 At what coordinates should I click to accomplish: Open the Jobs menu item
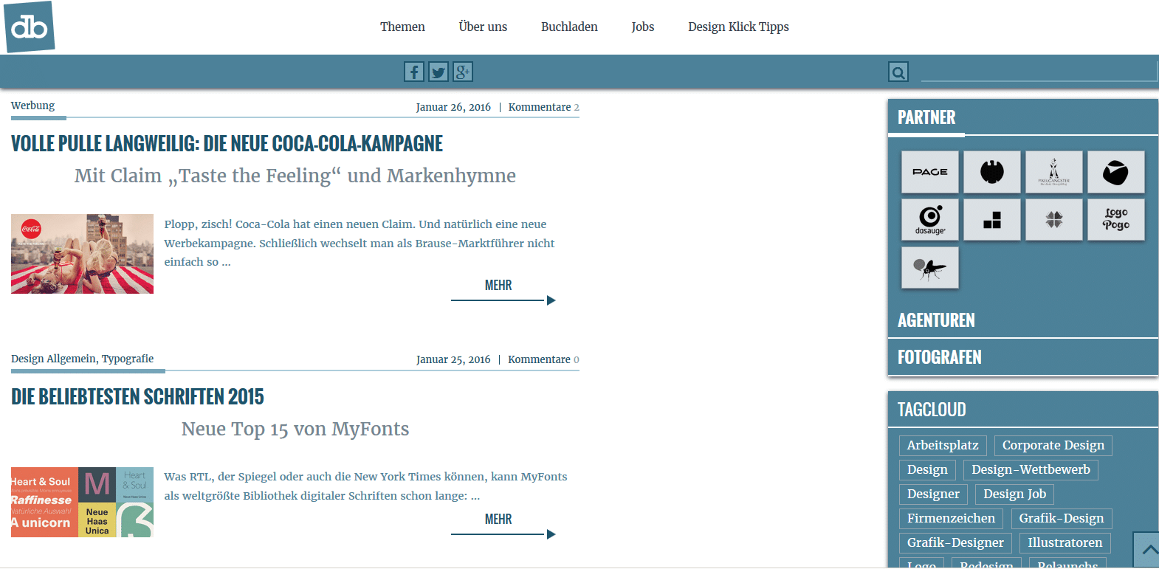pos(643,27)
